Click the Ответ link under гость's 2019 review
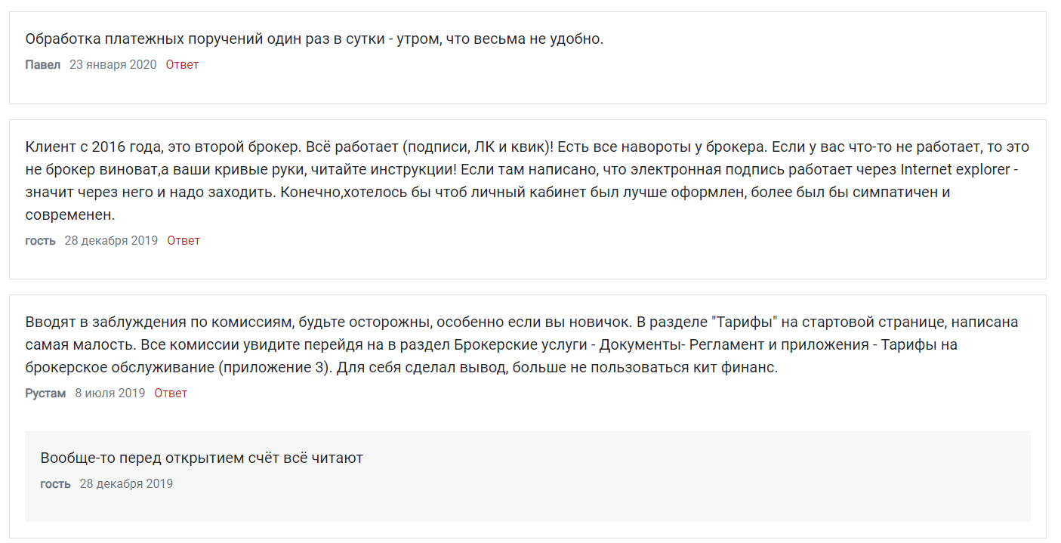Screen dimensions: 1061x543 184,240
